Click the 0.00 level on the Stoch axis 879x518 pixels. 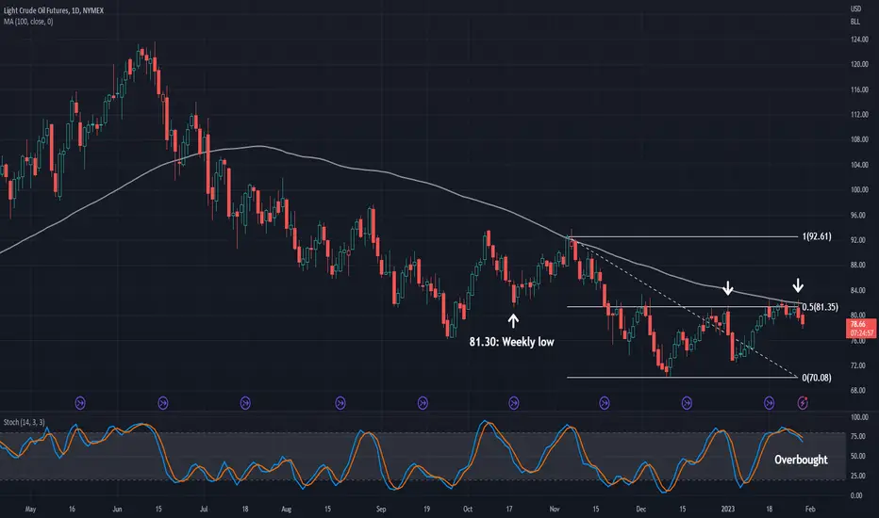(856, 495)
